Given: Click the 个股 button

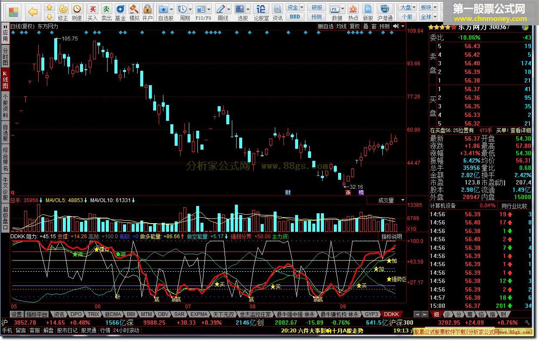Looking at the screenshot, I should (407, 16).
